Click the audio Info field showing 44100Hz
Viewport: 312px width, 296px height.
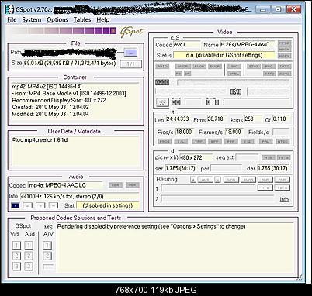79,197
